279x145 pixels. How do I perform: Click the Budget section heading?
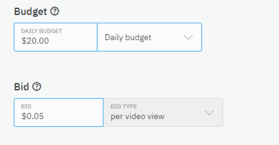tap(31, 11)
